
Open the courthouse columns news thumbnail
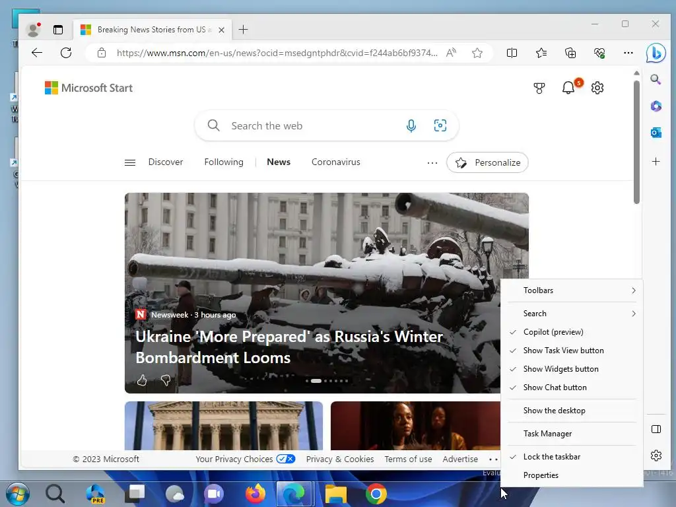(224, 426)
